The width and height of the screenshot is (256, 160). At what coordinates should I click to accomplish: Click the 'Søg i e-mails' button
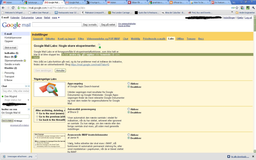90,25
